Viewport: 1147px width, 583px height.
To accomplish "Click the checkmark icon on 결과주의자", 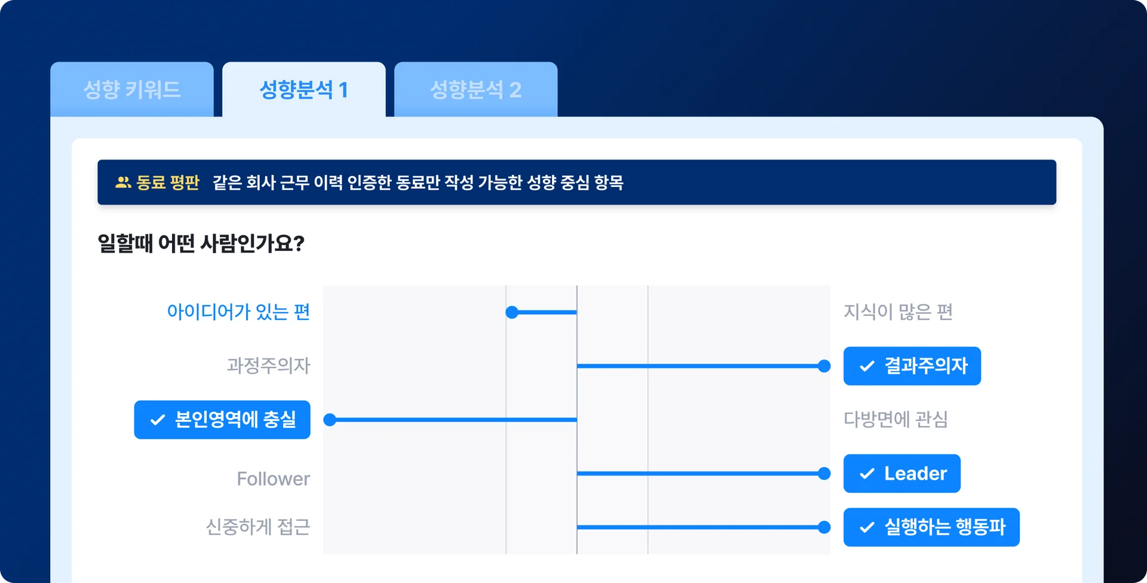I will [867, 366].
